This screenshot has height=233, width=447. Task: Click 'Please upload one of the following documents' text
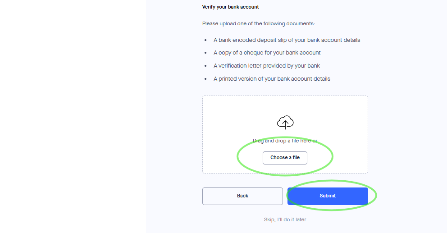[x=258, y=23]
